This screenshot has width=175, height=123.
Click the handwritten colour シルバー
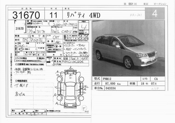point(22,46)
